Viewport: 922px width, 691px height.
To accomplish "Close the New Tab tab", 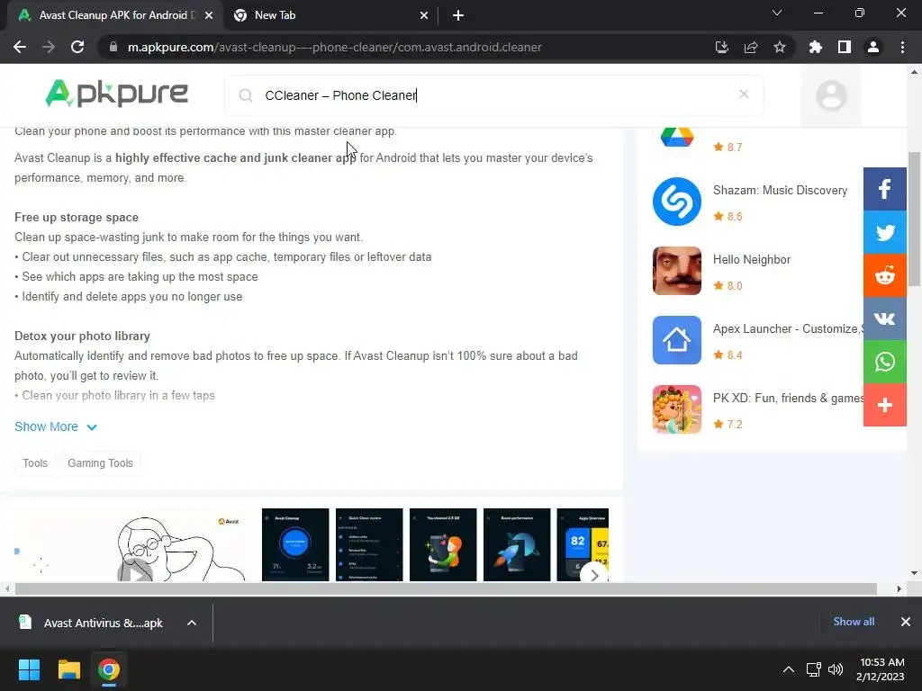I will [x=424, y=15].
